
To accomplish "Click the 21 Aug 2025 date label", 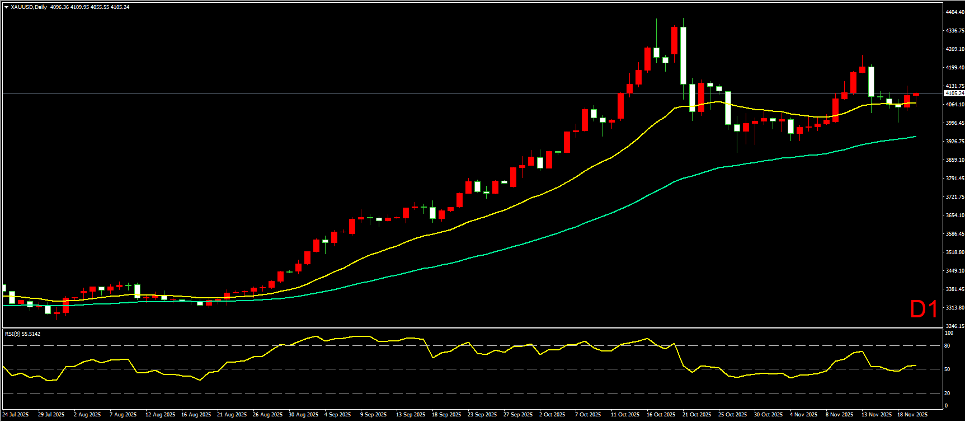I will click(x=232, y=415).
